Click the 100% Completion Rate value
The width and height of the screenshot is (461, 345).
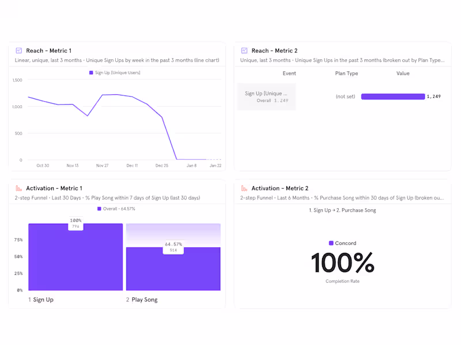coord(342,263)
